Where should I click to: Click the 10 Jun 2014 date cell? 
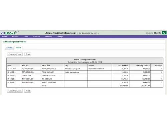14,69
